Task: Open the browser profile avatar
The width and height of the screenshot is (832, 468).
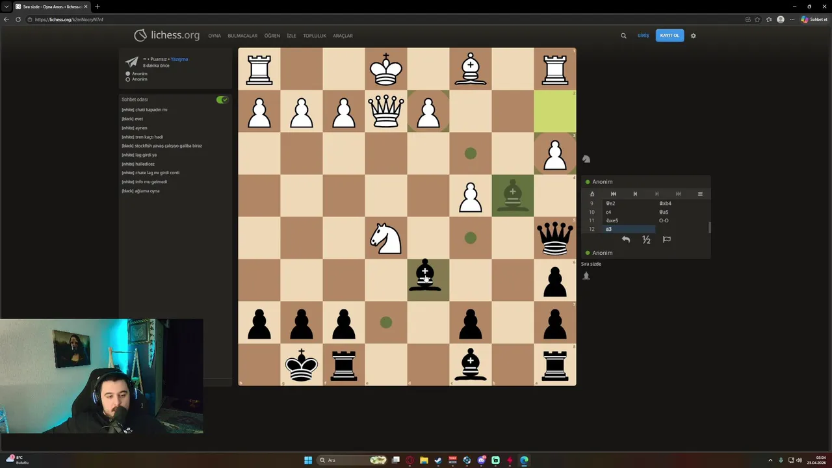Action: [781, 19]
